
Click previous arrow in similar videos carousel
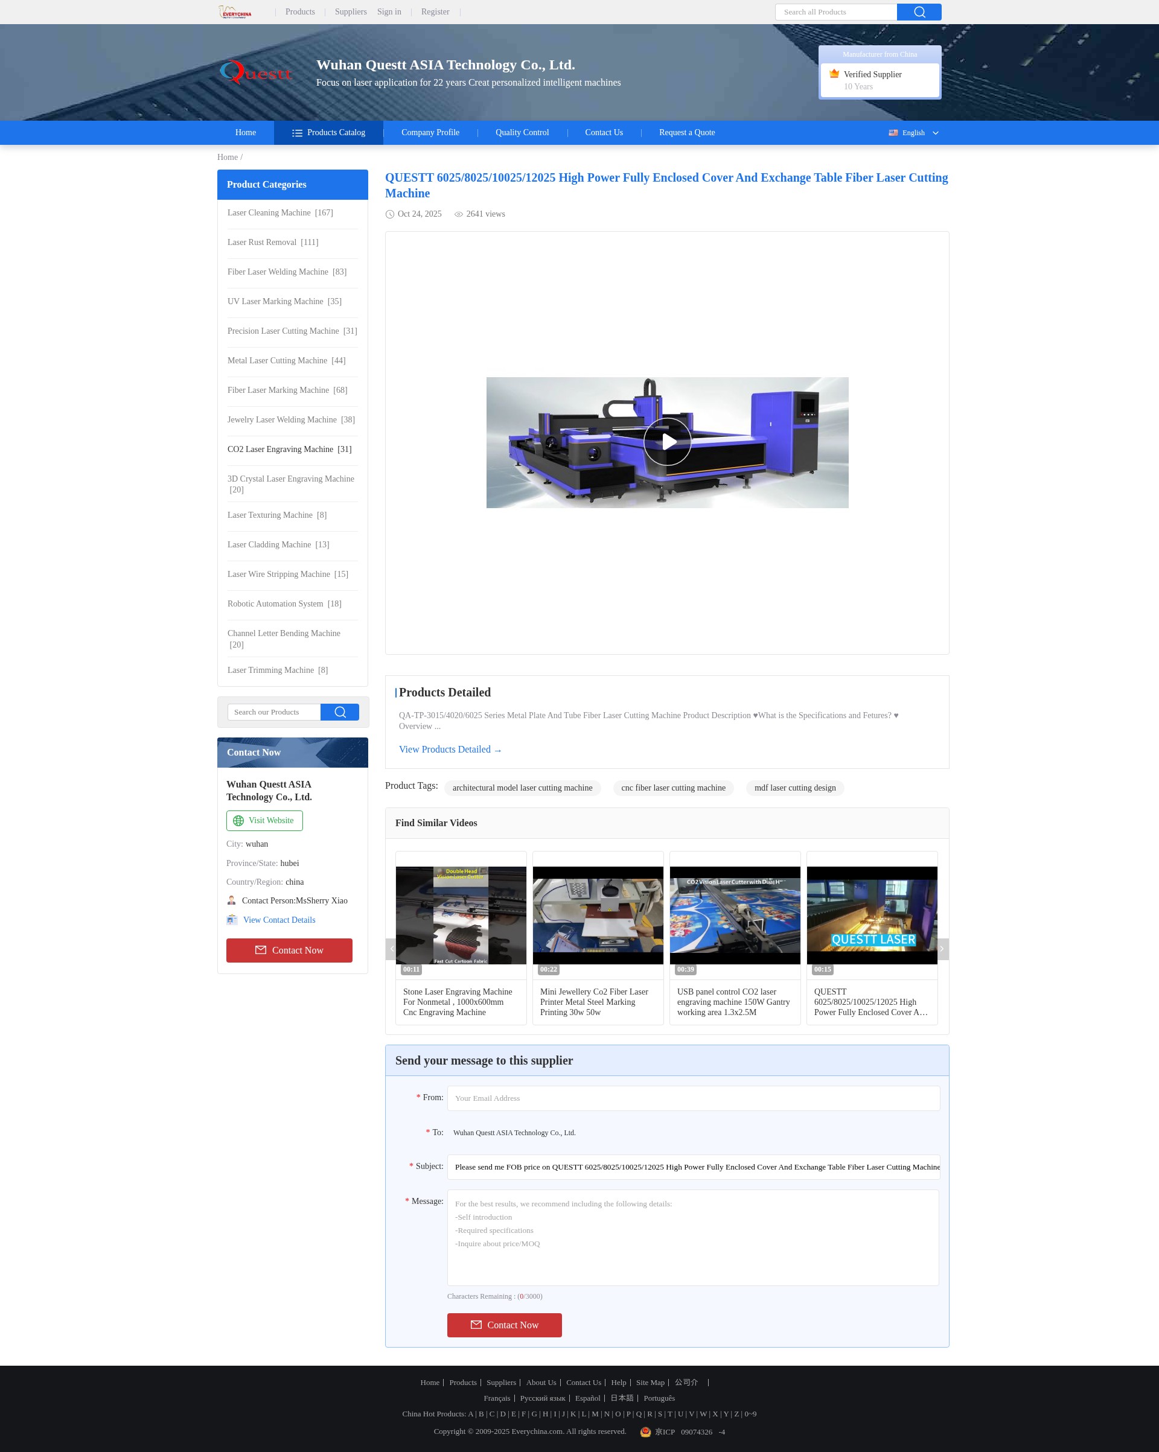coord(391,949)
